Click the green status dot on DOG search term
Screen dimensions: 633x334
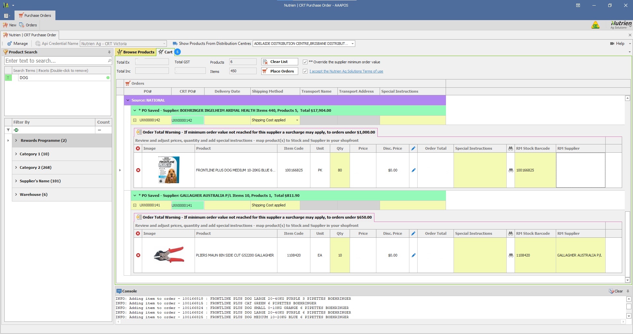pyautogui.click(x=108, y=78)
